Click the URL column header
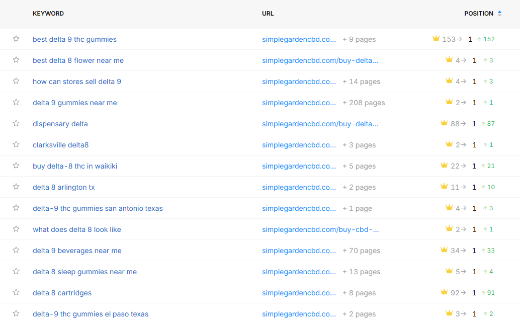520x323 pixels. 268,14
